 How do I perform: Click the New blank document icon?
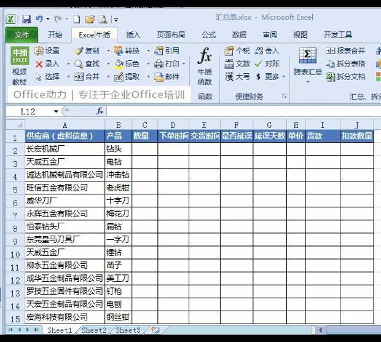coord(77,19)
